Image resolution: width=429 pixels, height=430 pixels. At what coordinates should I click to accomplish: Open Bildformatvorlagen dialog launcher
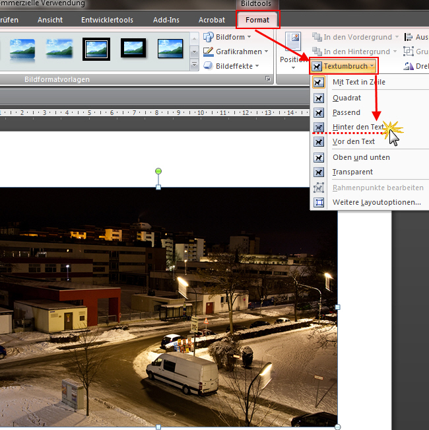(x=268, y=79)
